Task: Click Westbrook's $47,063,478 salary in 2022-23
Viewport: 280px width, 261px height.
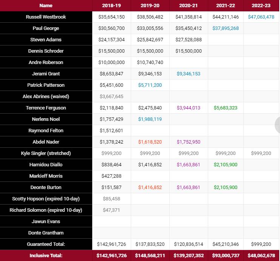Action: point(261,17)
